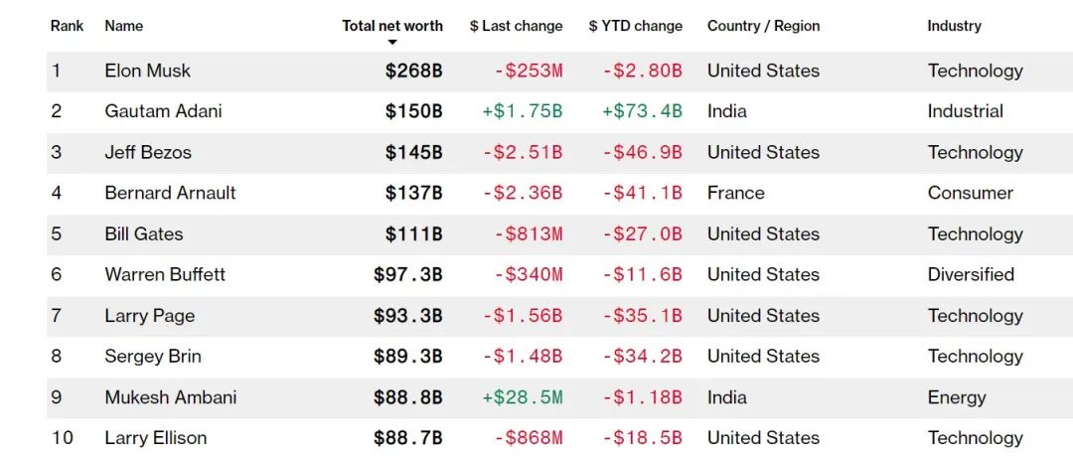
Task: Open Mukesh Ambani's profile
Action: coord(171,397)
